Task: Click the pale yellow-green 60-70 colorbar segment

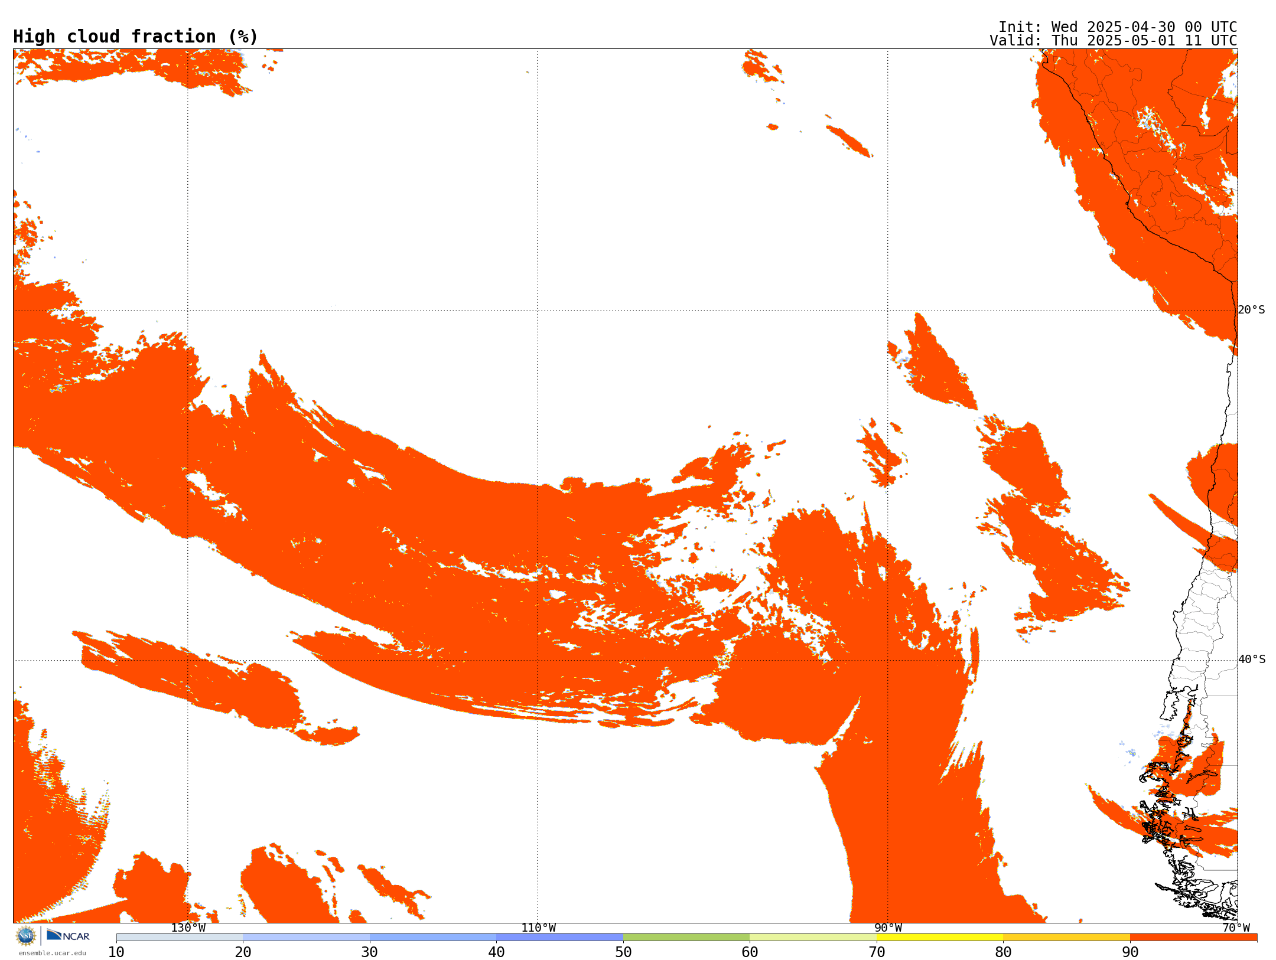Action: (813, 938)
